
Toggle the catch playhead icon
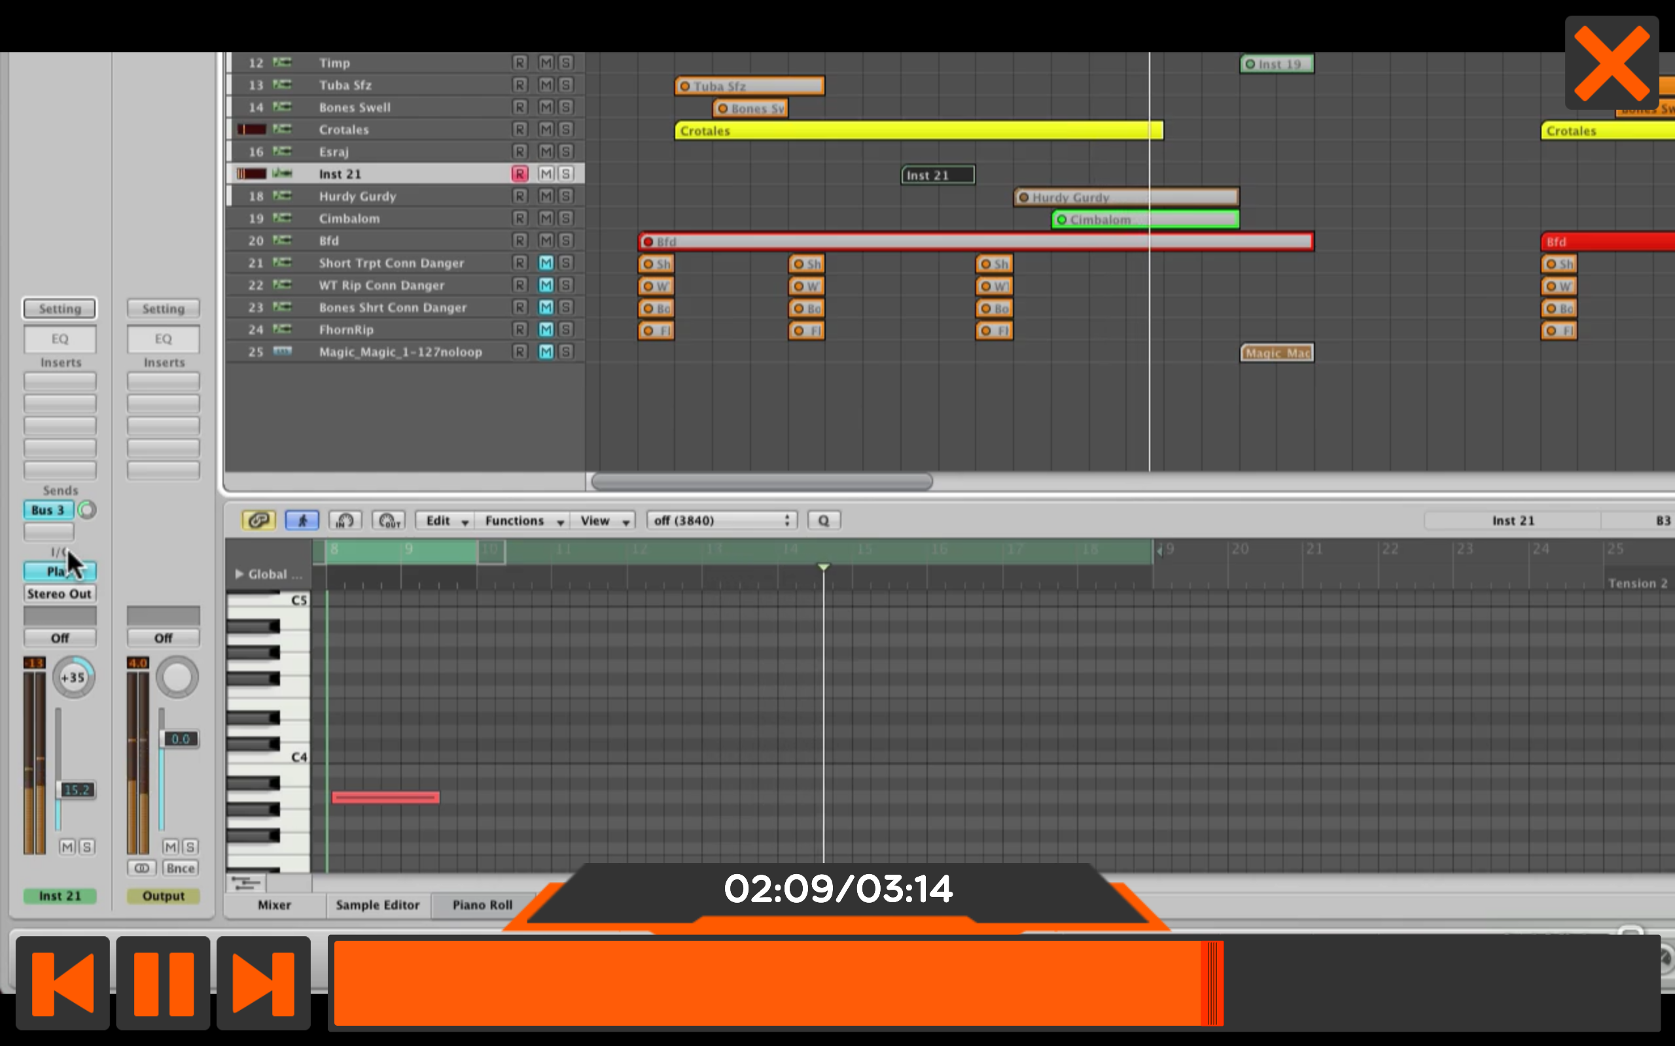(302, 520)
